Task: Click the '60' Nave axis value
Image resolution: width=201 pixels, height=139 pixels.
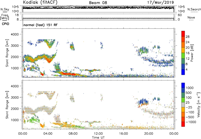Action: click(x=180, y=15)
